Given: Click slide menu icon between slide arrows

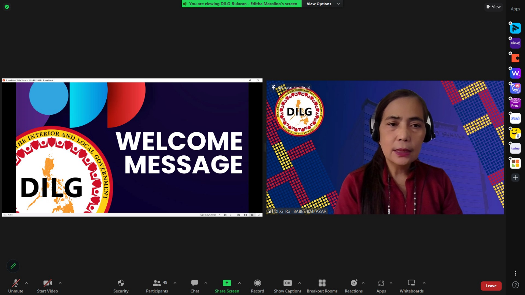Looking at the screenshot, I should click(x=225, y=215).
